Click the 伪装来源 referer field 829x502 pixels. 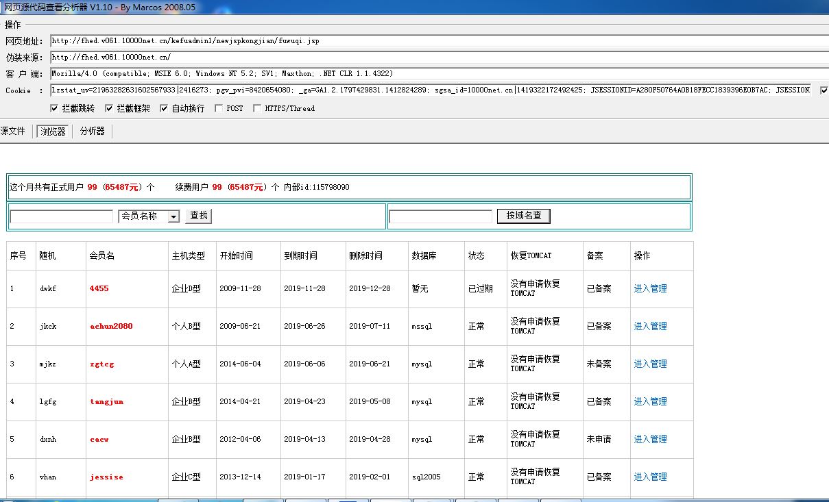click(x=440, y=58)
